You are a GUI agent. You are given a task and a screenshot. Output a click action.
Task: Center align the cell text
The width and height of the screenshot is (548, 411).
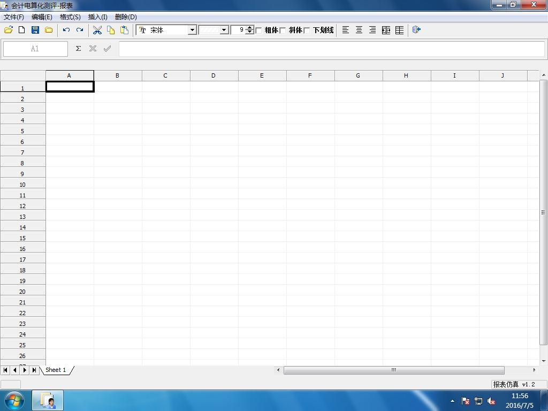click(359, 30)
